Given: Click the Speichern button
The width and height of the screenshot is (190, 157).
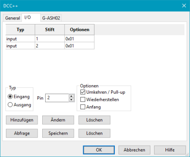Looking at the screenshot, I should 58,133.
